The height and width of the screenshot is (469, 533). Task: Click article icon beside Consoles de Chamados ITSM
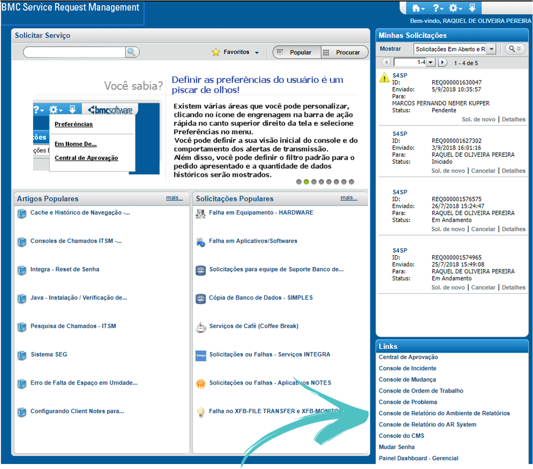[x=22, y=242]
